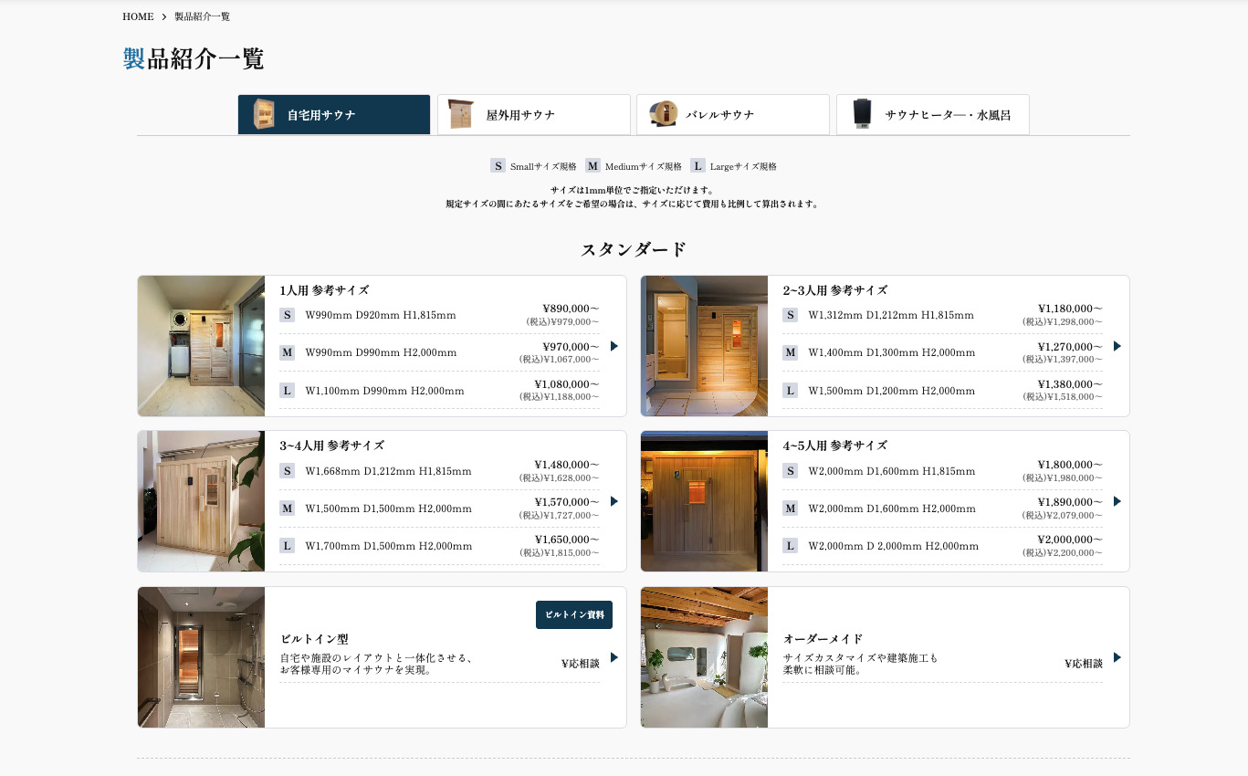Click the black heater icon in サウナヒーター tab
Image resolution: width=1248 pixels, height=776 pixels.
pyautogui.click(x=862, y=114)
